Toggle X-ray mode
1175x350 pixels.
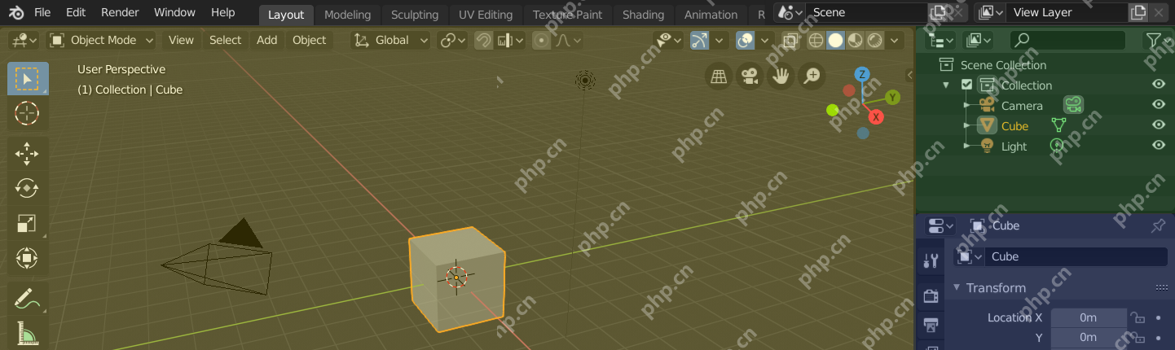click(790, 40)
